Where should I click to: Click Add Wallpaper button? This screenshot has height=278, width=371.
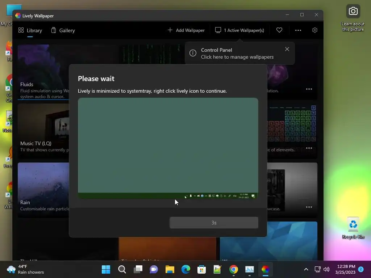point(186,30)
